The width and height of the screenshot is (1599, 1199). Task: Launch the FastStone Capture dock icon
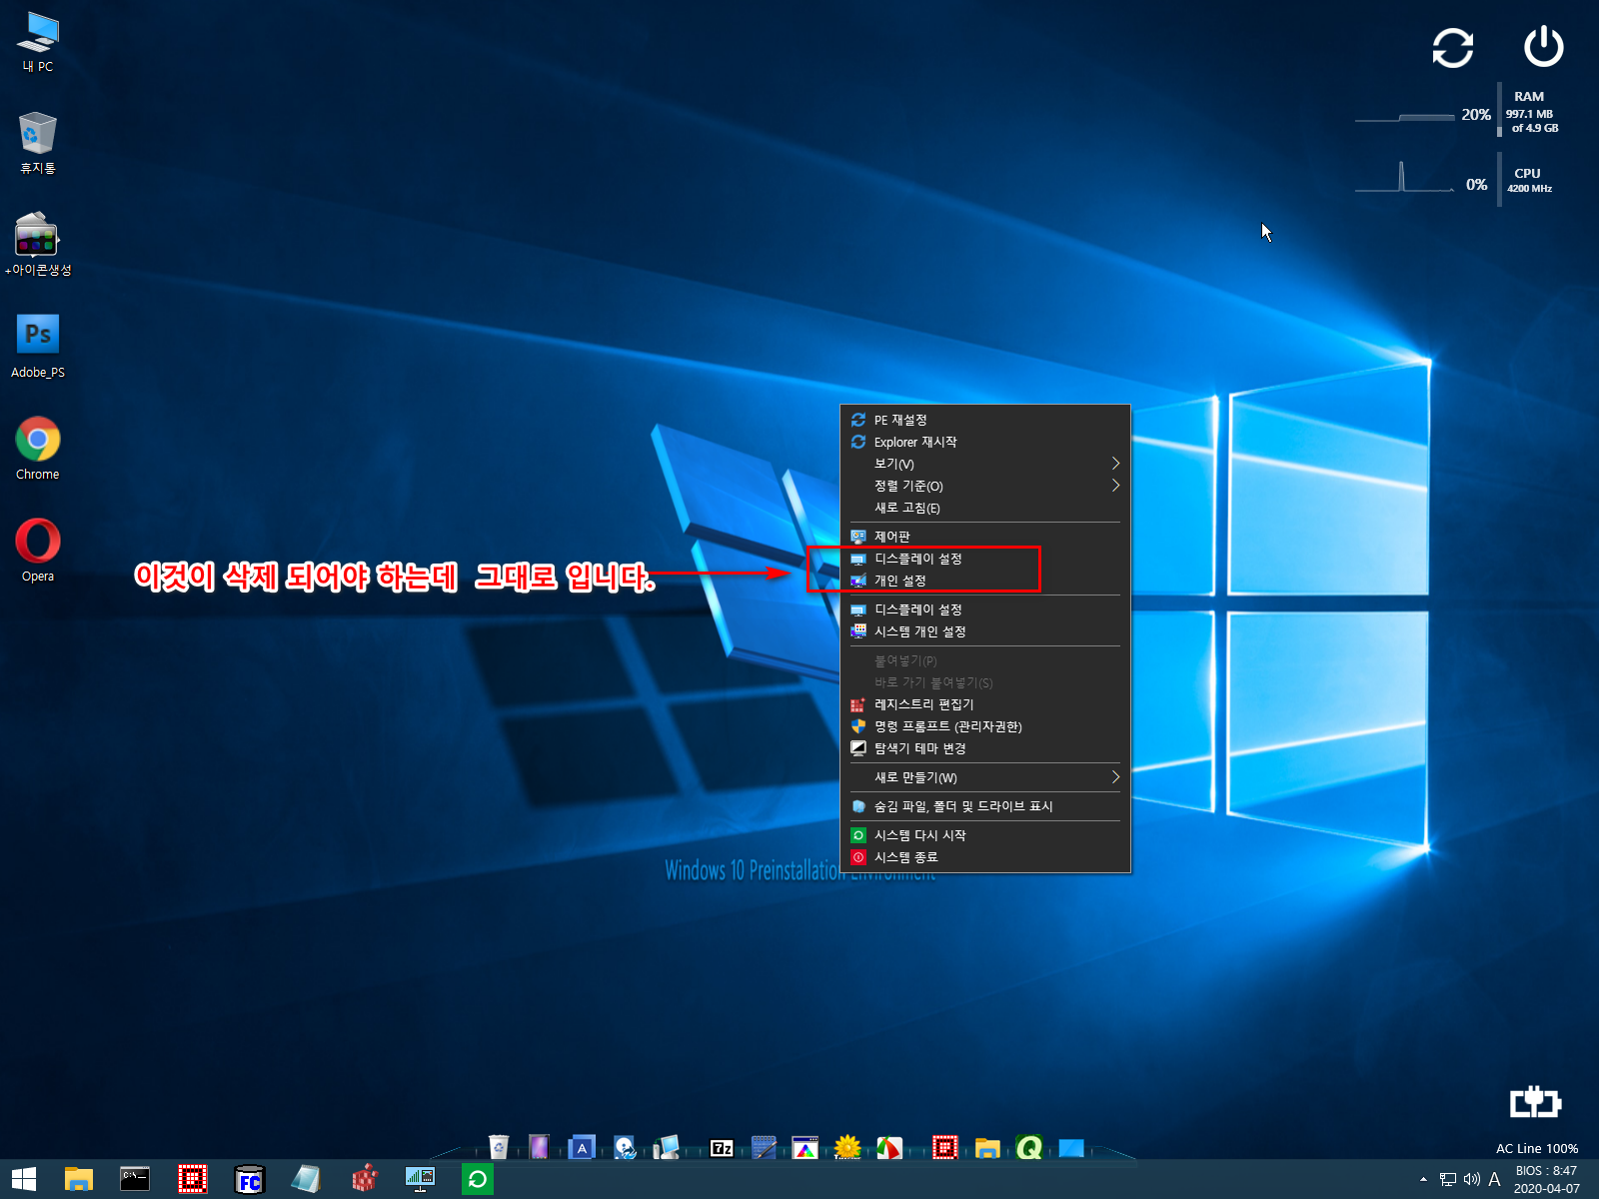click(889, 1147)
